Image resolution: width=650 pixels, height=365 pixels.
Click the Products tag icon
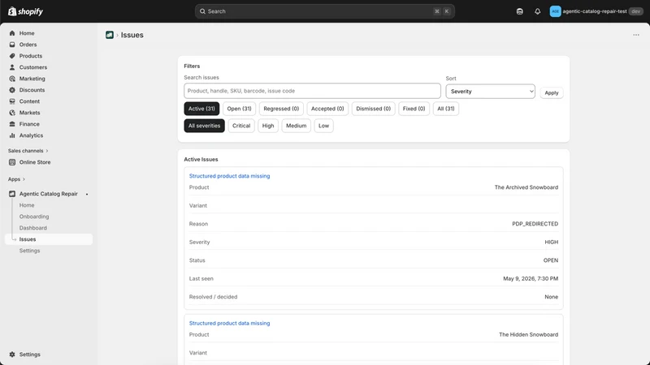click(12, 56)
